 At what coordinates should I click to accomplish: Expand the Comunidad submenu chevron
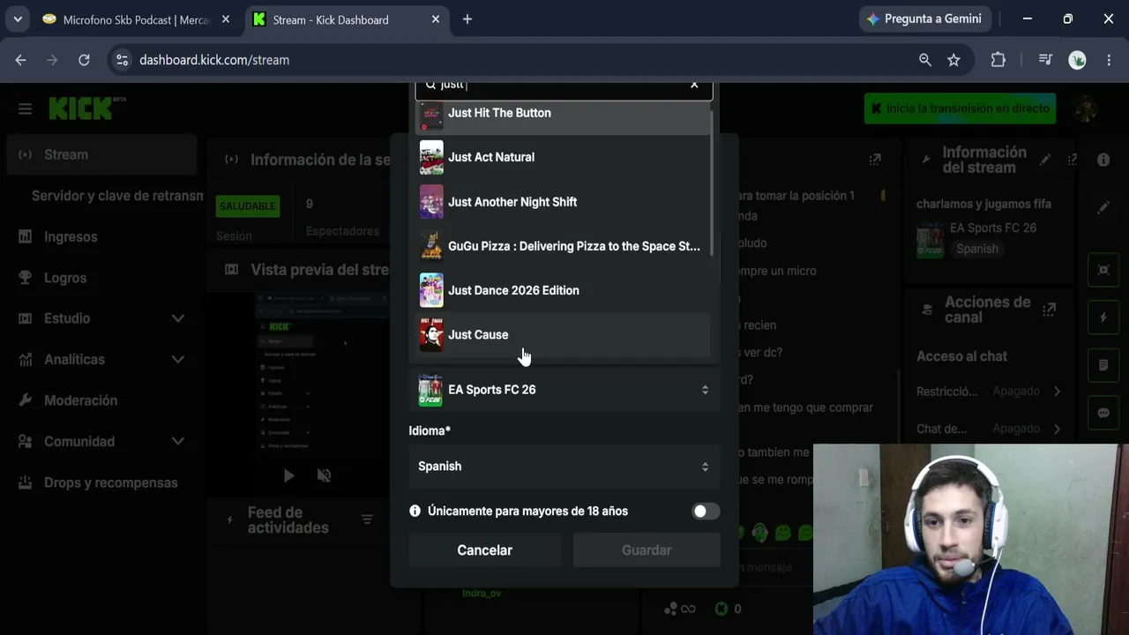177,442
